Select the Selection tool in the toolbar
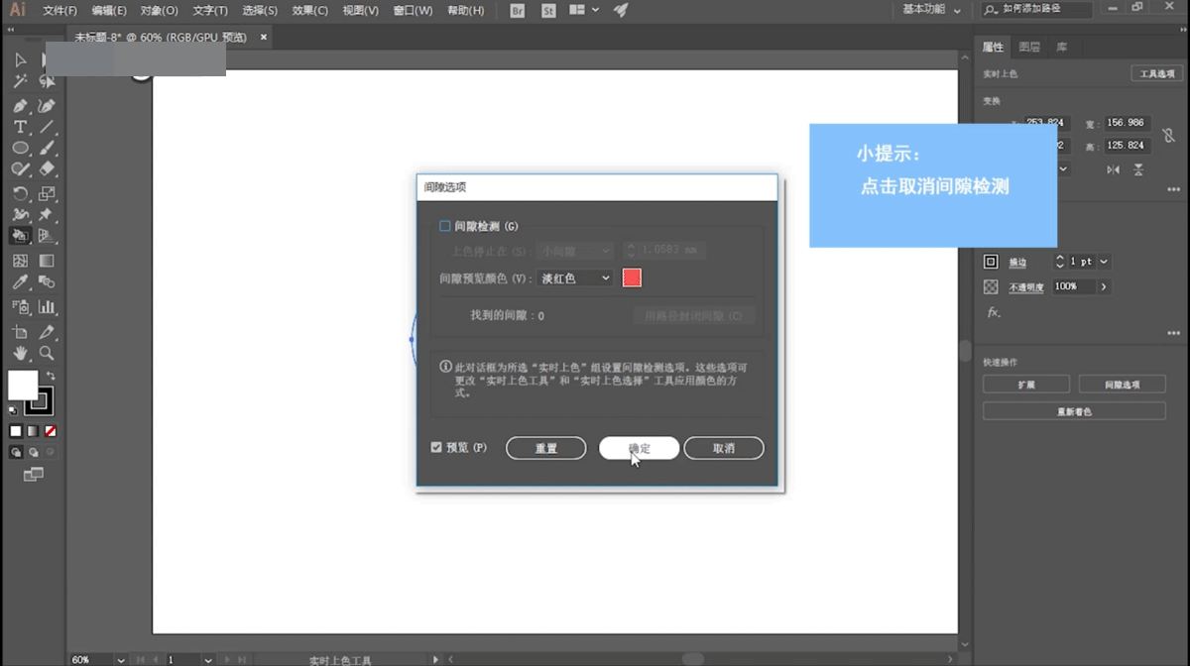This screenshot has width=1190, height=666. 20,59
